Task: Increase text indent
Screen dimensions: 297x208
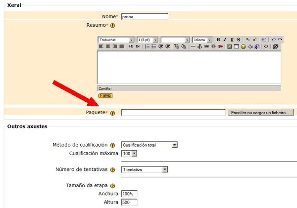Action: point(167,46)
